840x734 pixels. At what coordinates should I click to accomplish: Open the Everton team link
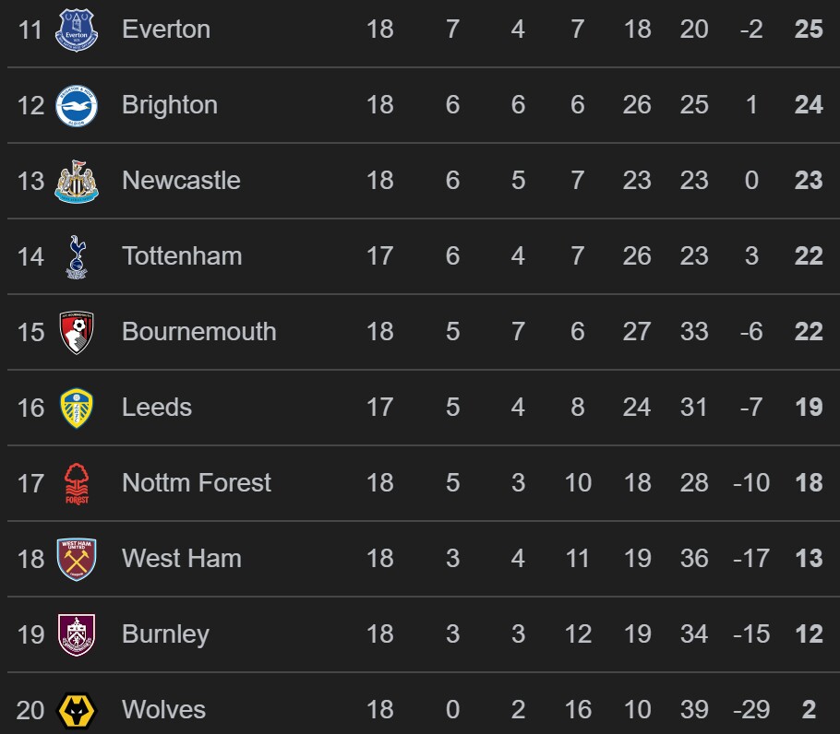[x=166, y=30]
